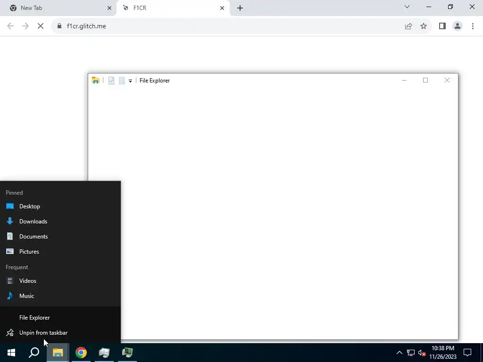Image resolution: width=483 pixels, height=362 pixels.
Task: Maximize the File Explorer window
Action: pos(425,80)
